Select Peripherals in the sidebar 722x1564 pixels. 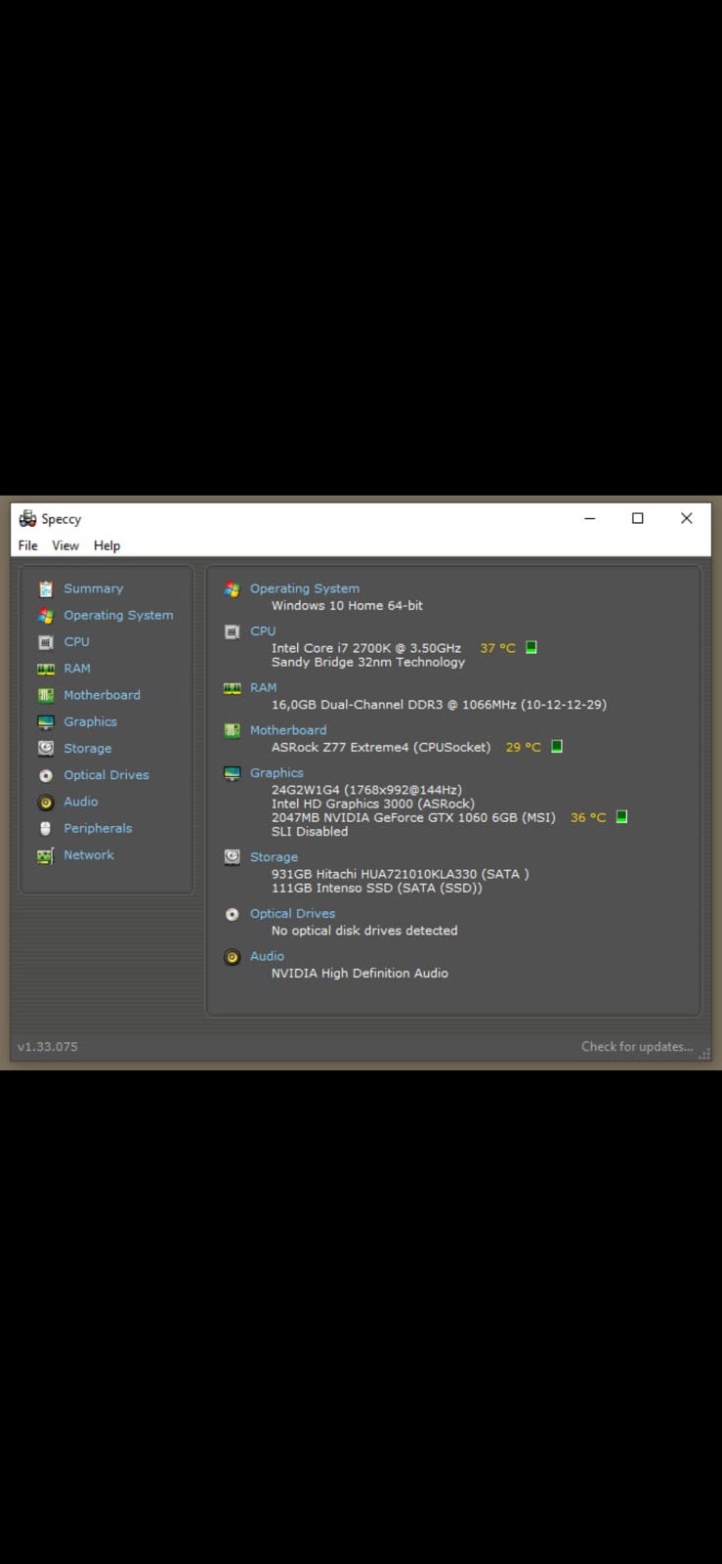point(98,828)
